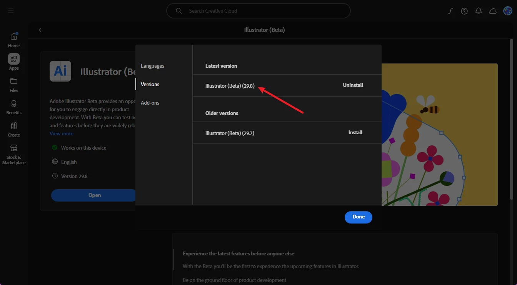Open Files section in sidebar
Screen dimensions: 517x285
pyautogui.click(x=14, y=85)
